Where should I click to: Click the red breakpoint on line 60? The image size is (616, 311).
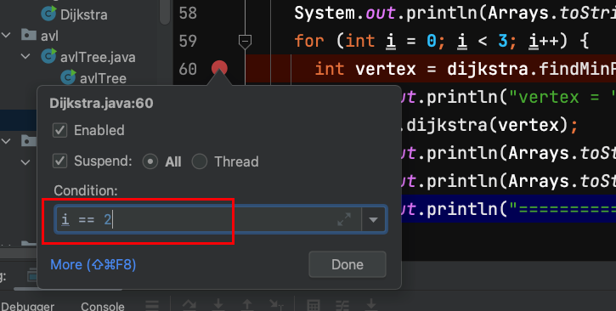219,68
